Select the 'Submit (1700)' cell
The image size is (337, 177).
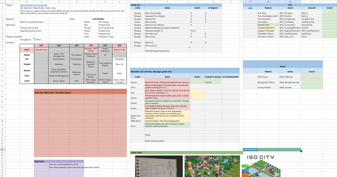[119, 50]
